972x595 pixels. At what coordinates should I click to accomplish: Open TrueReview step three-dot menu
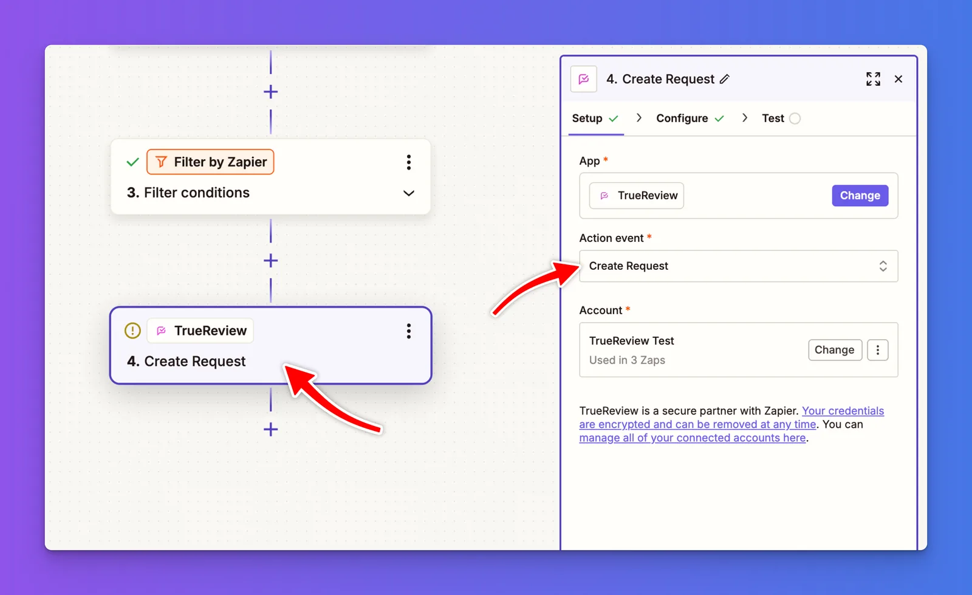409,331
